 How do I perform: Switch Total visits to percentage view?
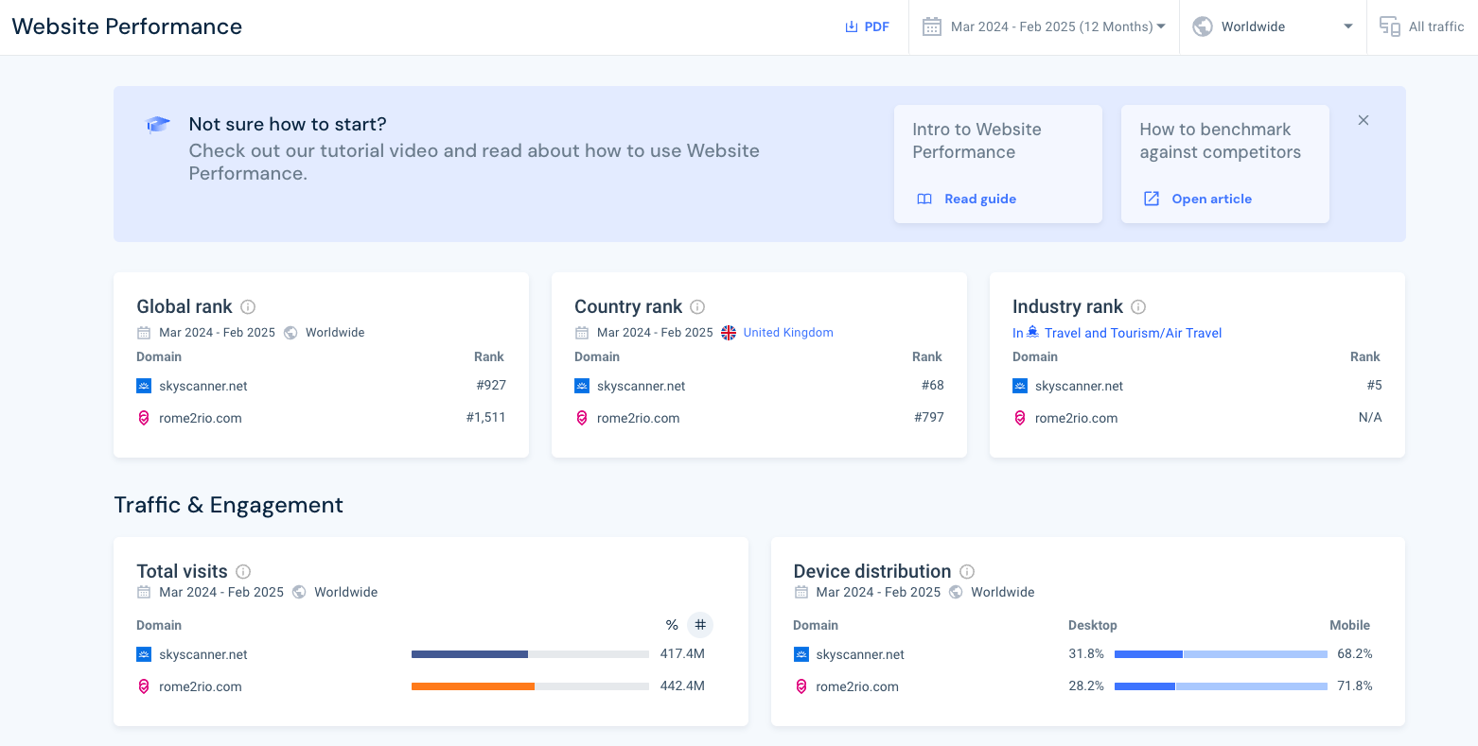pyautogui.click(x=672, y=625)
